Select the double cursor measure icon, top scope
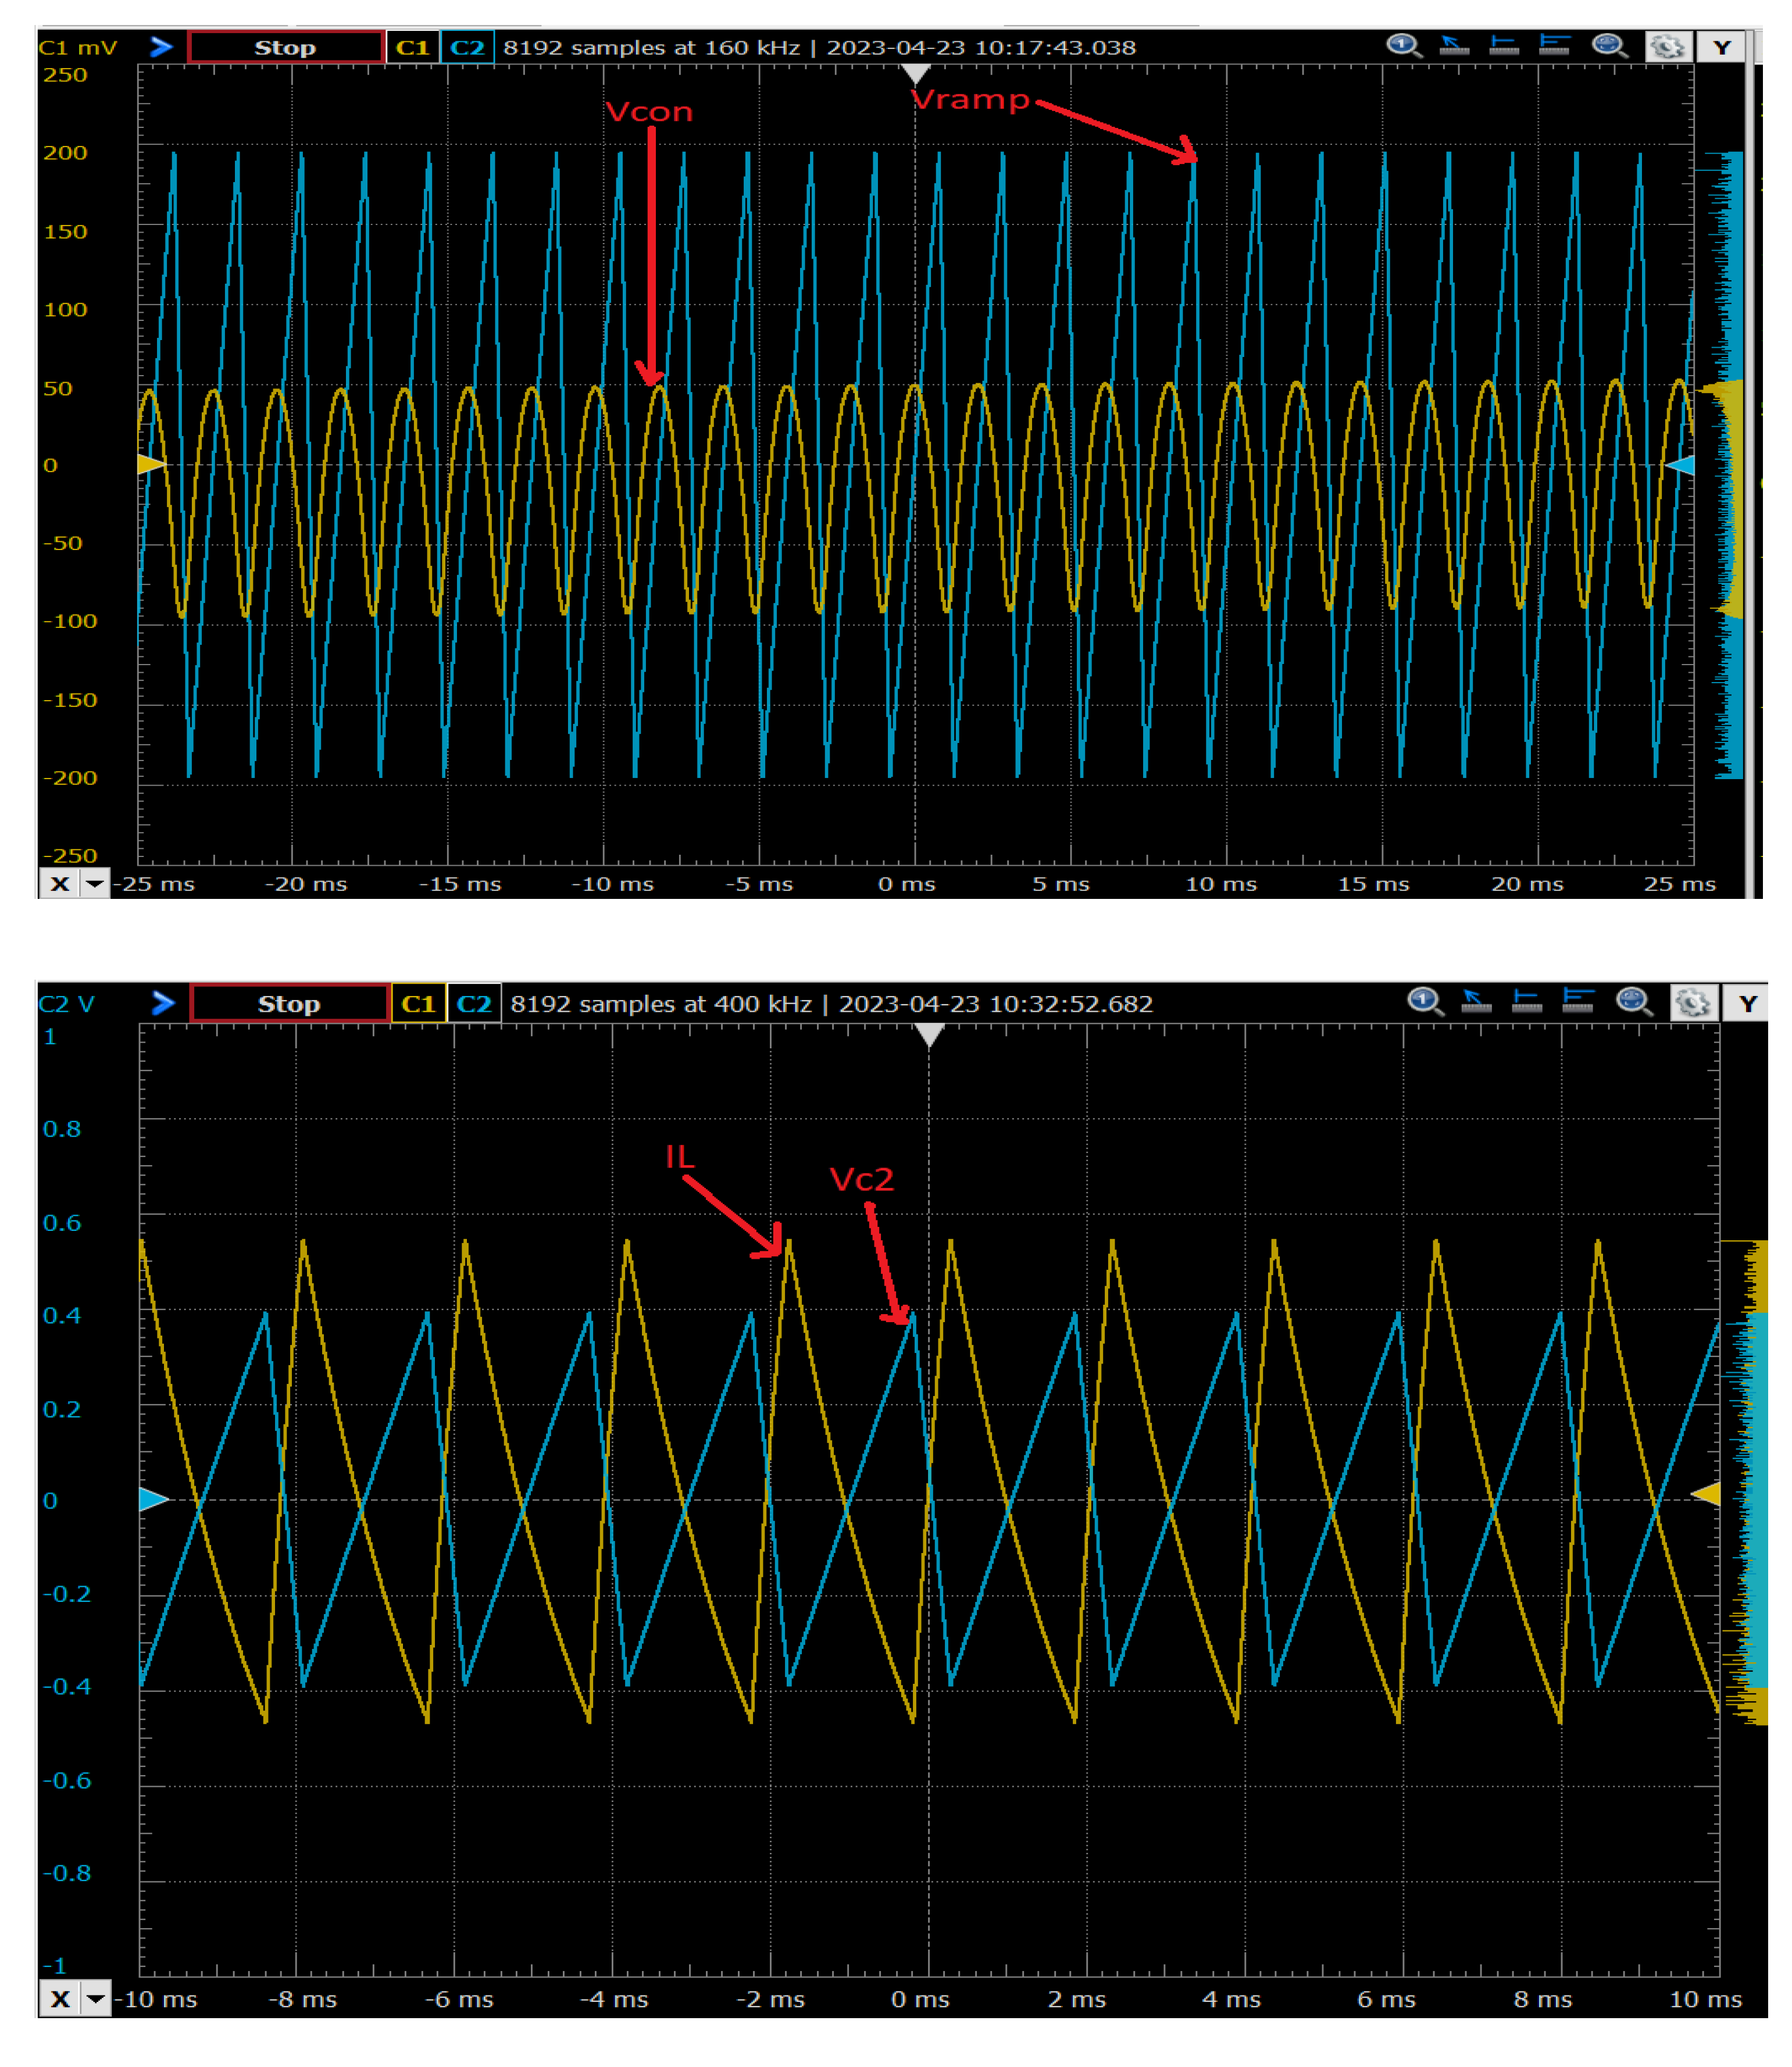The width and height of the screenshot is (1792, 2067). coord(1554,46)
